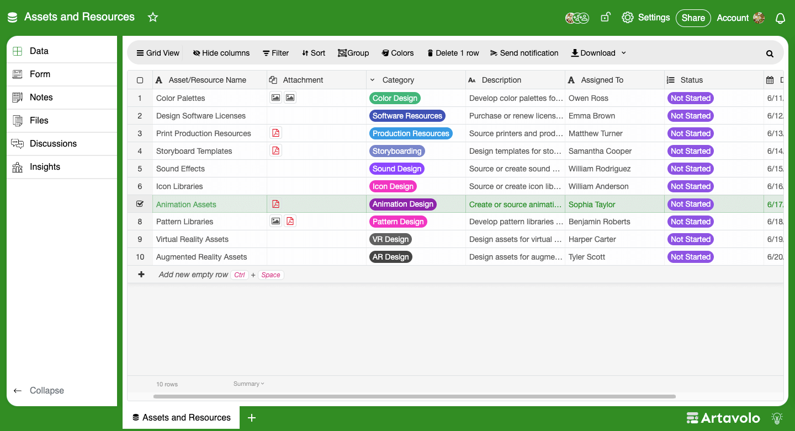Click the lightbulb tips icon
795x431 pixels.
[777, 418]
